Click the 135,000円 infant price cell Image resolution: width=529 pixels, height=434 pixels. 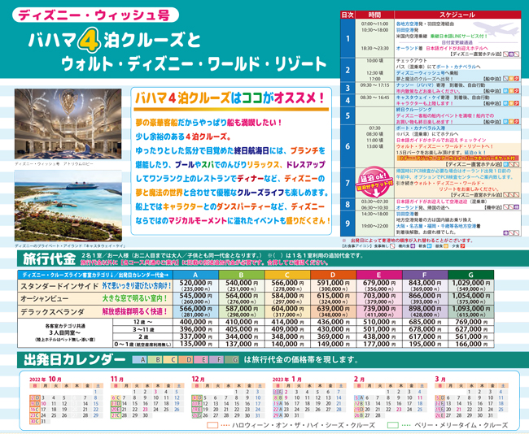click(195, 344)
